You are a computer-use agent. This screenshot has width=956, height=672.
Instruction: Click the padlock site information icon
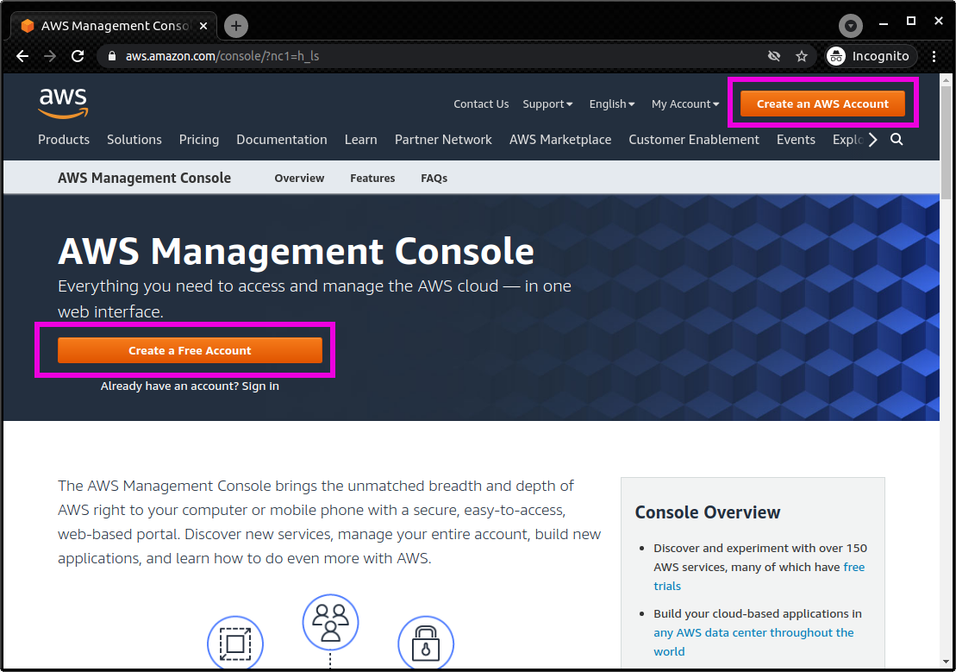coord(111,55)
